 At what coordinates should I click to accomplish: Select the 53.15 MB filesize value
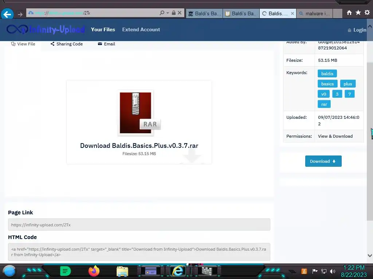point(327,60)
